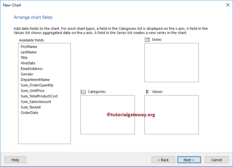Select the Sum_TotalProductCost field
Image resolution: width=233 pixels, height=167 pixels.
pyautogui.click(x=39, y=96)
